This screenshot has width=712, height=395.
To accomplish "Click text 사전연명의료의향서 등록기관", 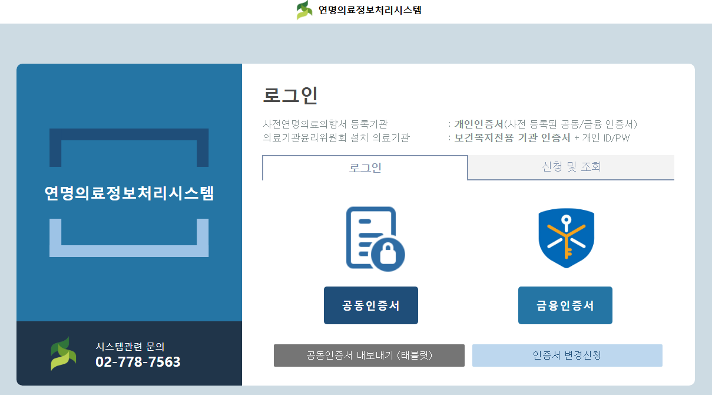I will tap(325, 124).
